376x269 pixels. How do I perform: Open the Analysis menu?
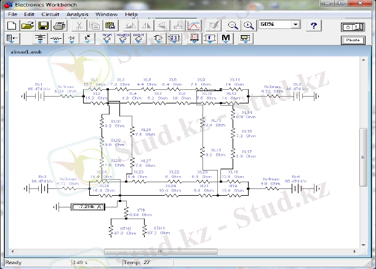pos(77,14)
